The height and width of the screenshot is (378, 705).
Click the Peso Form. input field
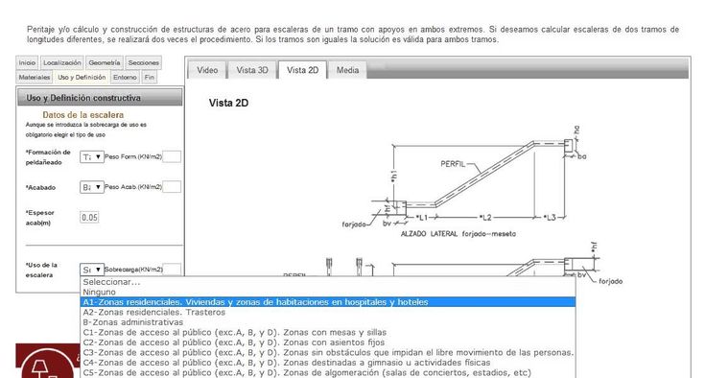click(172, 157)
